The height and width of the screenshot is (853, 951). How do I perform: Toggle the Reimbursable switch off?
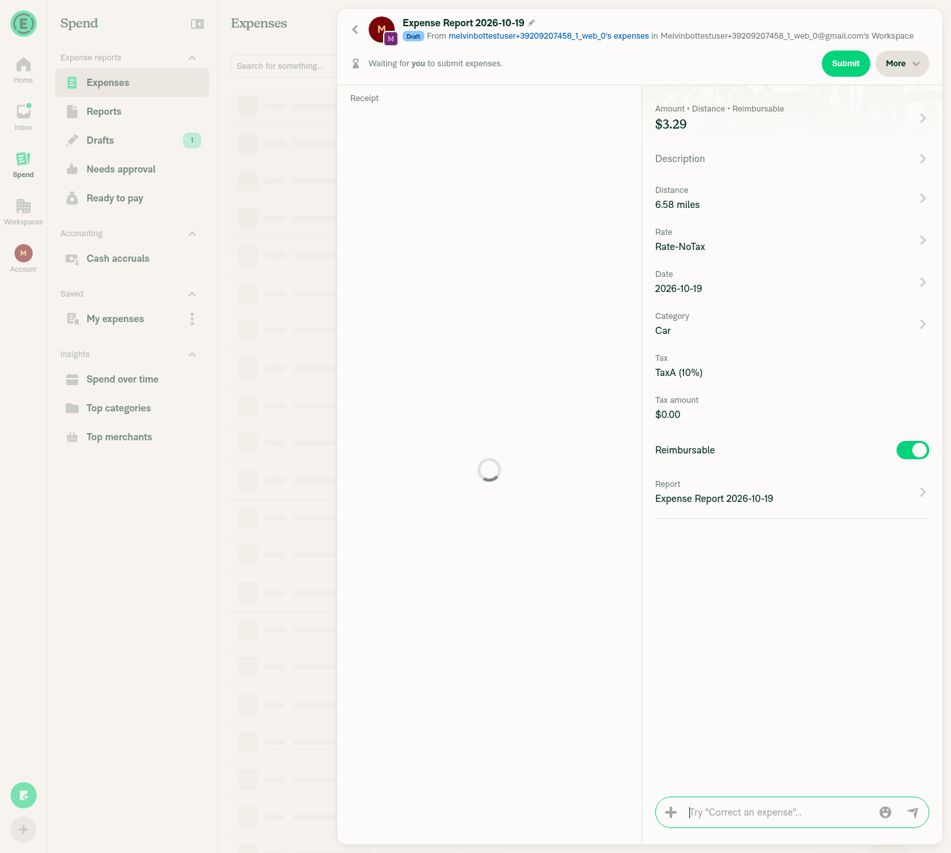pos(912,450)
